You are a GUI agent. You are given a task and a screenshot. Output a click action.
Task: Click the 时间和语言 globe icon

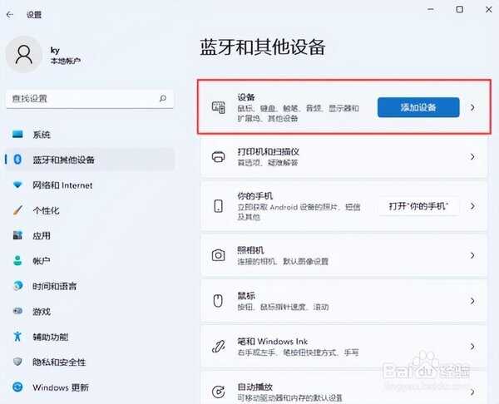click(x=17, y=286)
